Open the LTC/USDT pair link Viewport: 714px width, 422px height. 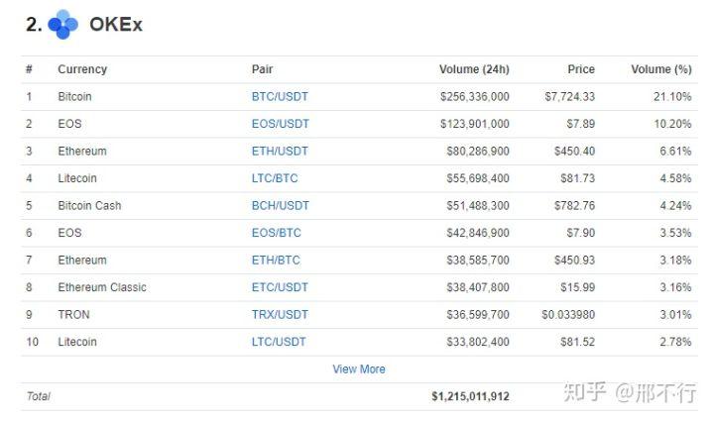click(279, 342)
